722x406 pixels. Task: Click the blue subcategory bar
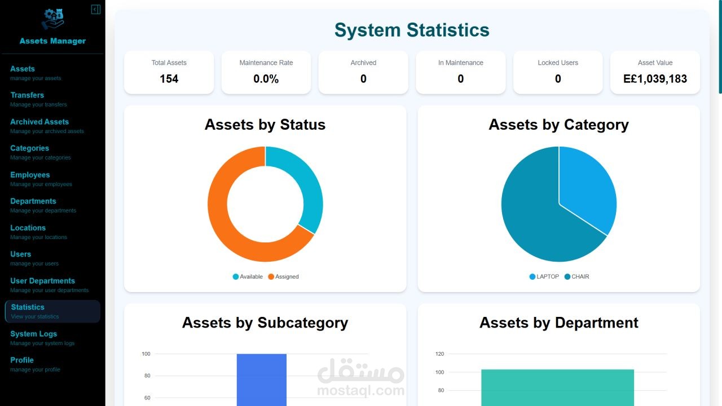pyautogui.click(x=262, y=379)
